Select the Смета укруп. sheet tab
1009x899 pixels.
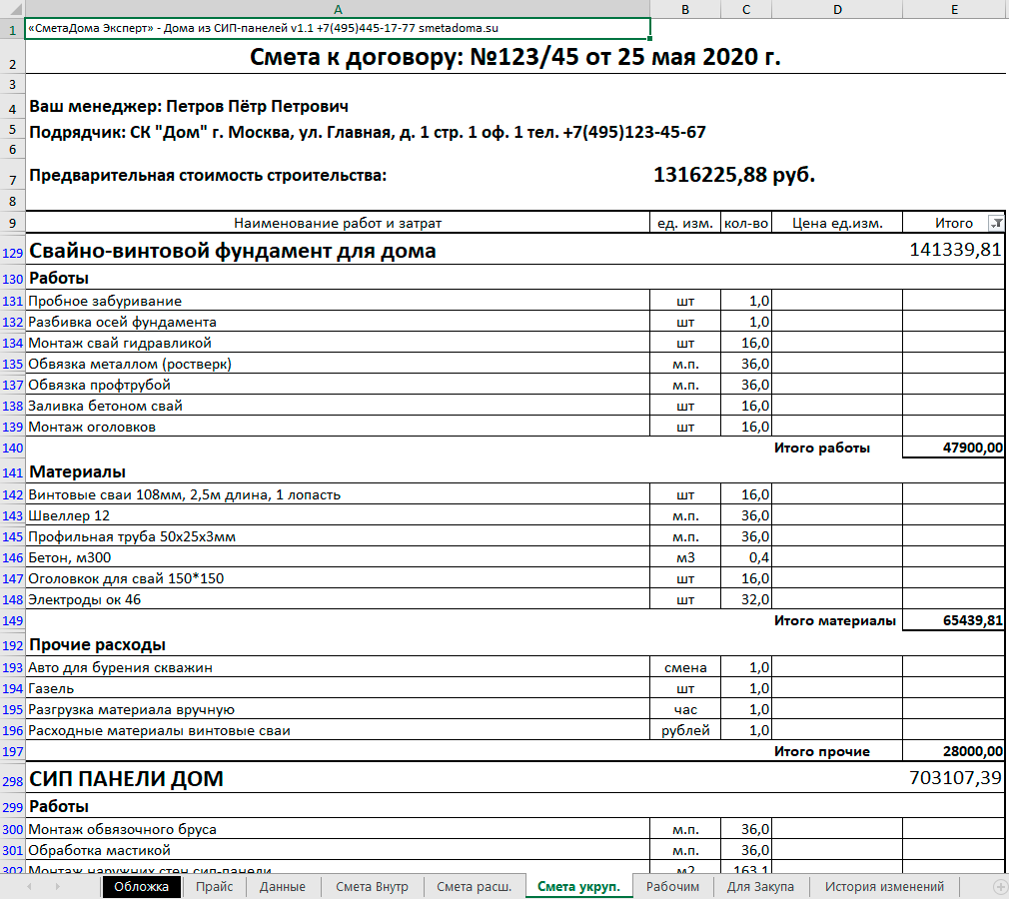point(578,887)
